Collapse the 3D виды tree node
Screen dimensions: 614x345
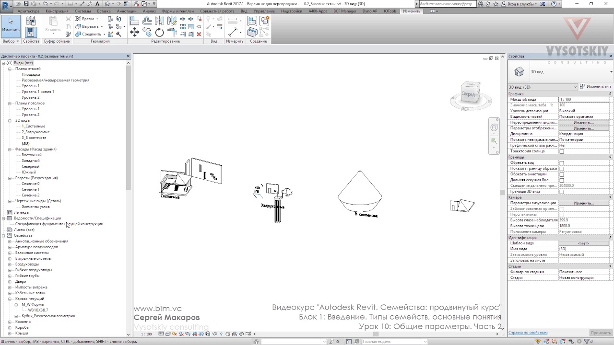click(10, 121)
